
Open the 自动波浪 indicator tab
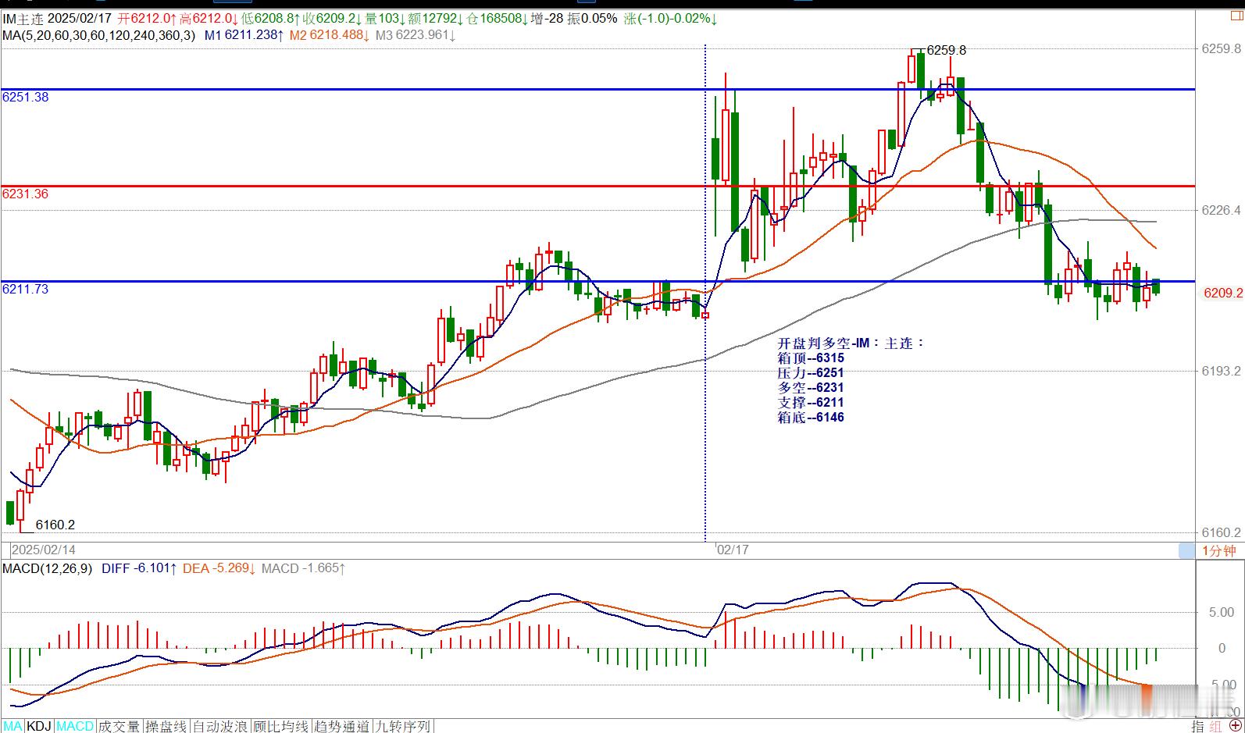[219, 726]
